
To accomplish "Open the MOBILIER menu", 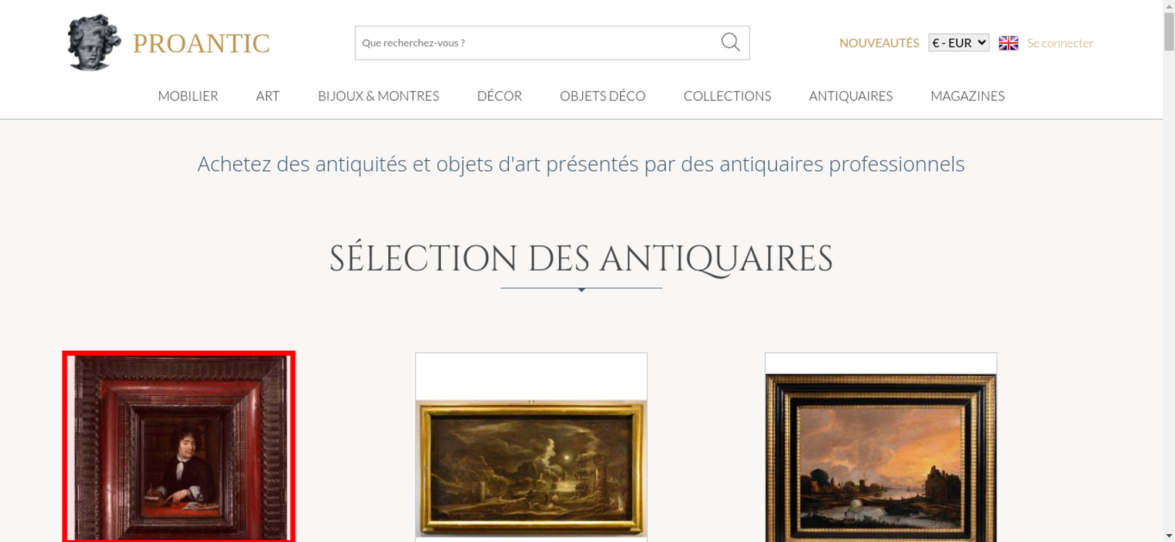I will pos(188,96).
